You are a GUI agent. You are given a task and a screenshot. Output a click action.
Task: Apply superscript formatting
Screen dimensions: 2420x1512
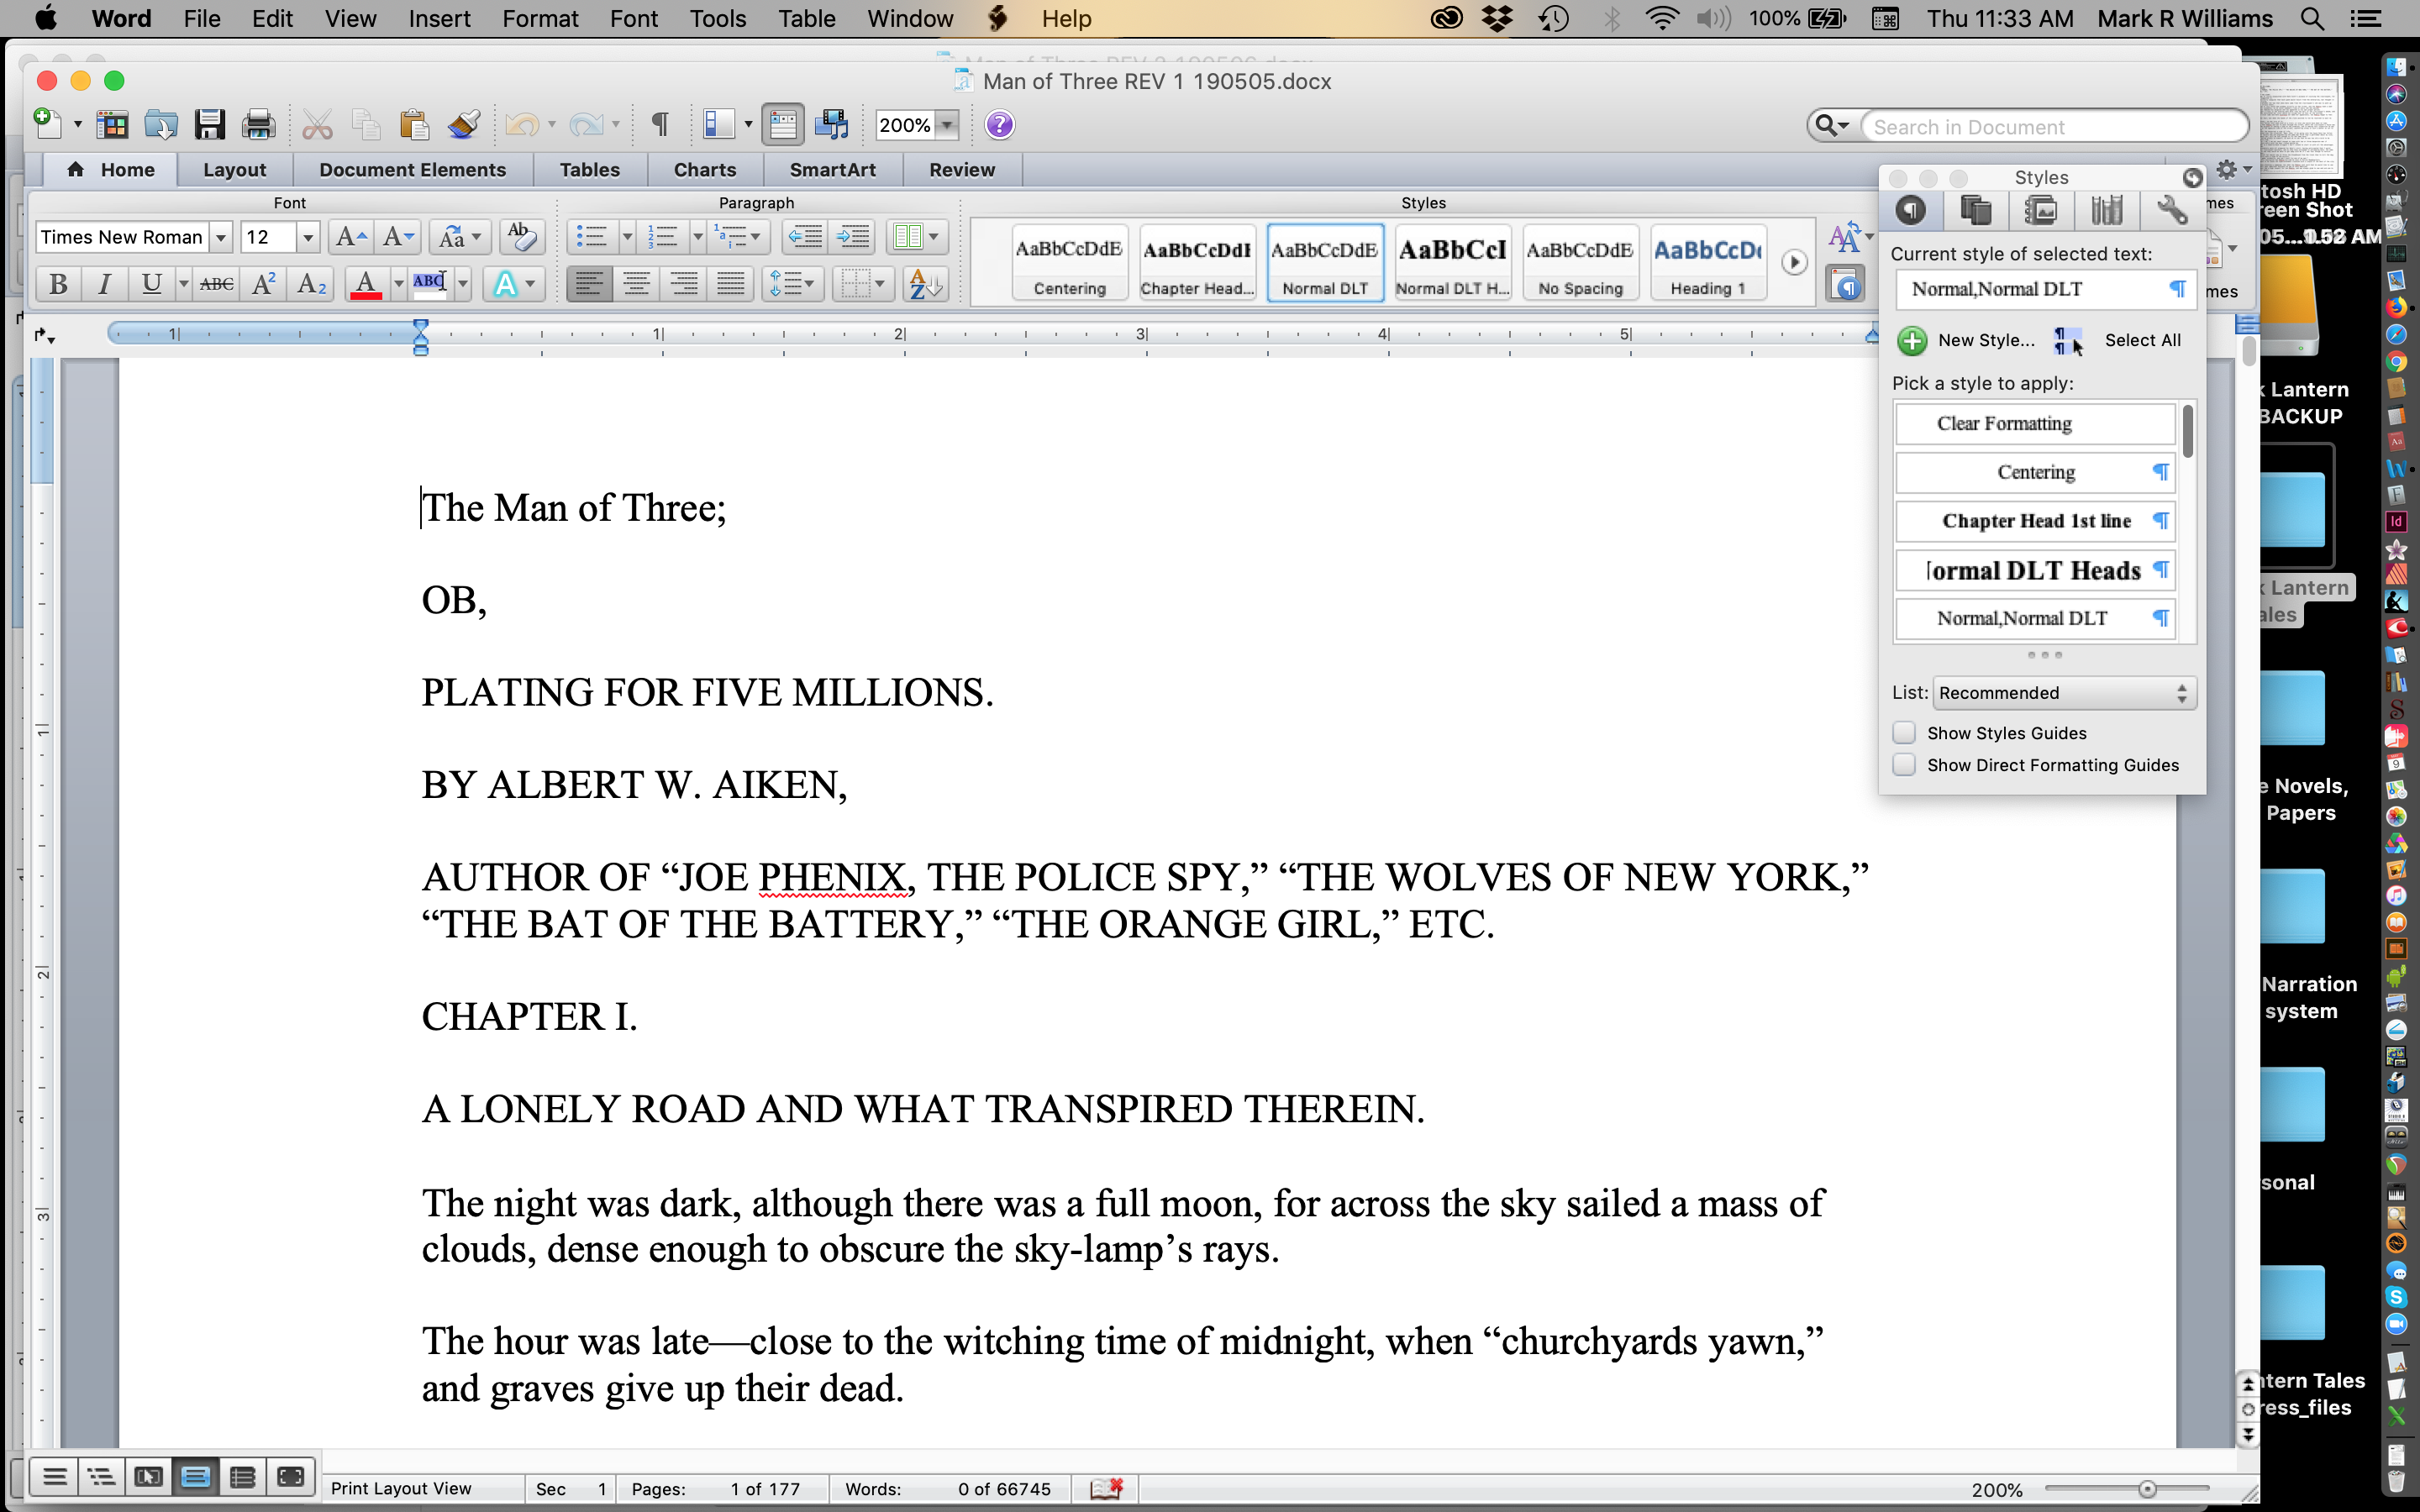[x=264, y=284]
